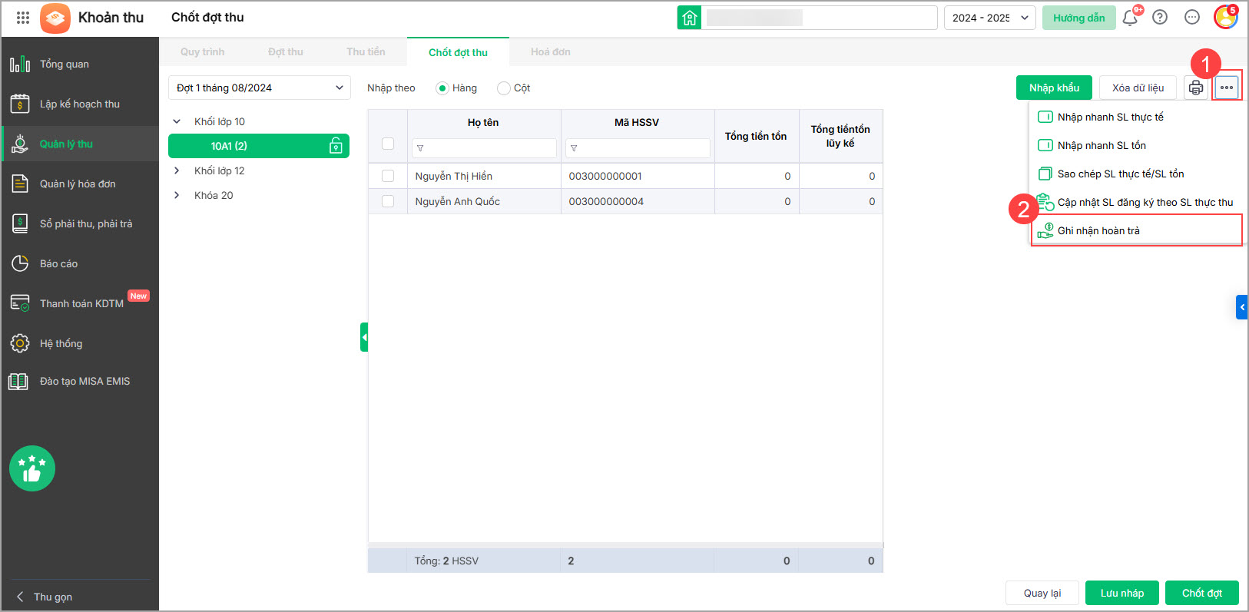Click the Khoản thu orange app logo

click(x=55, y=18)
